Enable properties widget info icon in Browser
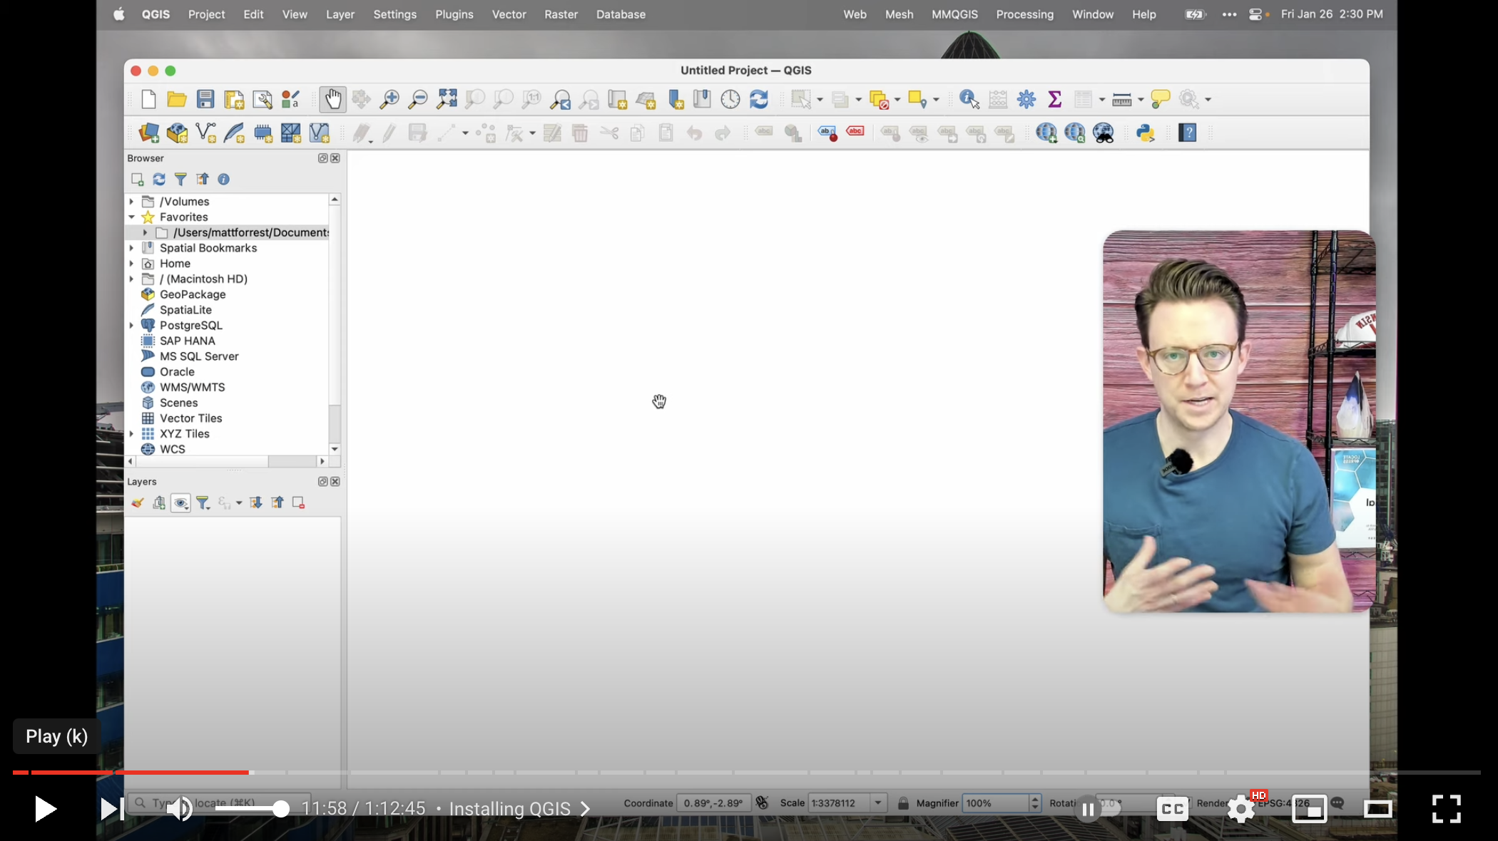The image size is (1498, 841). click(x=223, y=179)
